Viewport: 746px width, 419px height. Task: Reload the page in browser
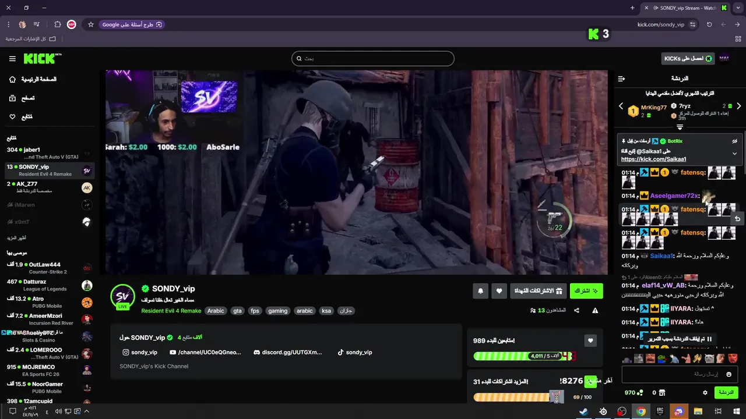[709, 24]
